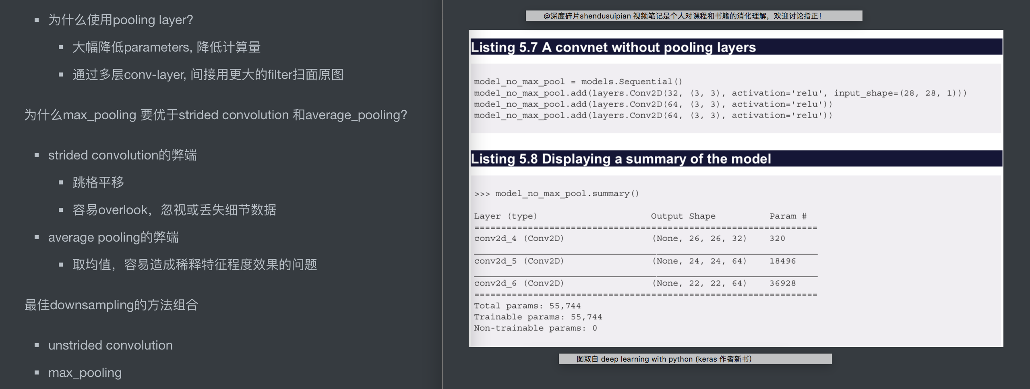The image size is (1030, 389).
Task: Select the "max_pooling" text label
Action: click(85, 373)
